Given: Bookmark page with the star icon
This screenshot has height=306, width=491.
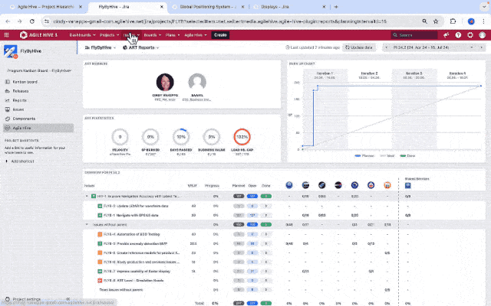Looking at the screenshot, I should point(436,21).
